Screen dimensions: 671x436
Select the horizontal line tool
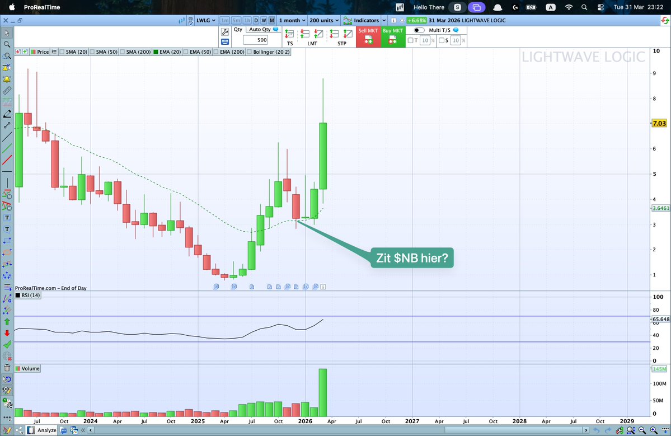7,172
